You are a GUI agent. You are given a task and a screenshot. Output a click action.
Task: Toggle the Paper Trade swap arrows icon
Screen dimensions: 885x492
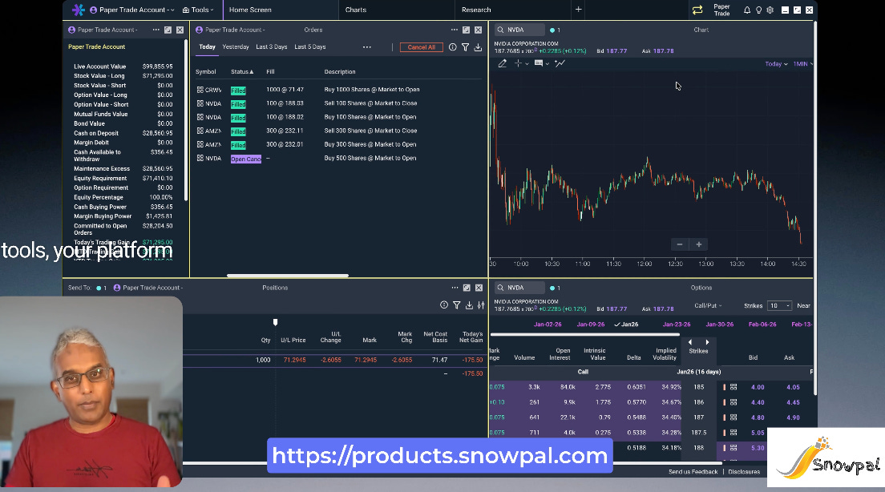[697, 10]
